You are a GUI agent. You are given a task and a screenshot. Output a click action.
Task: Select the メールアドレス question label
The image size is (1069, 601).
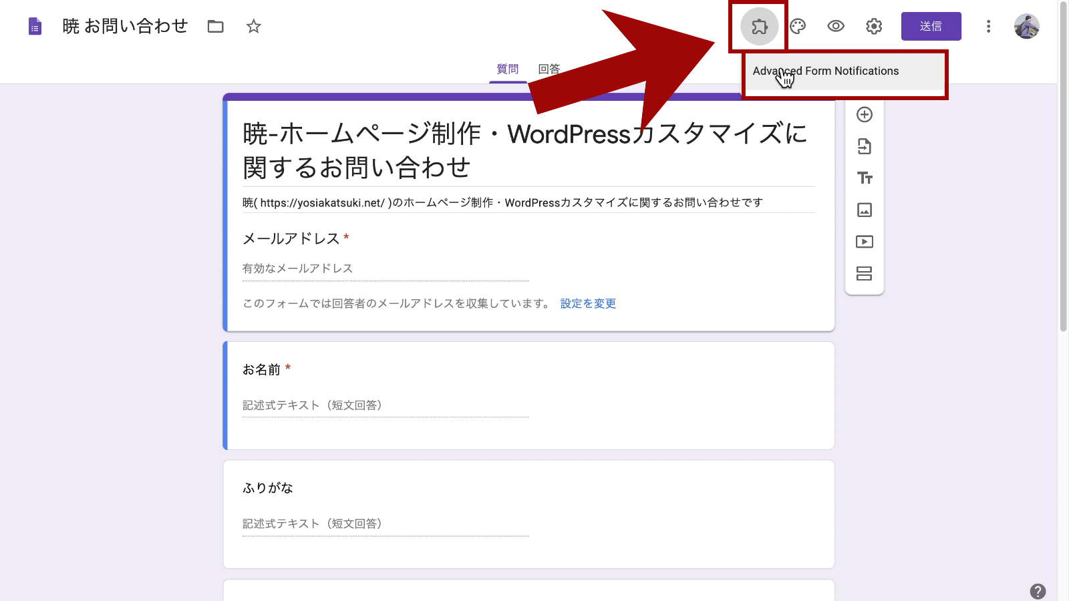coord(291,238)
